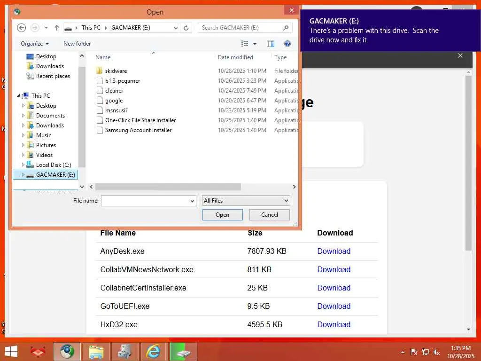Download GoToUEFI.exe
Image resolution: width=481 pixels, height=361 pixels.
pyautogui.click(x=334, y=306)
